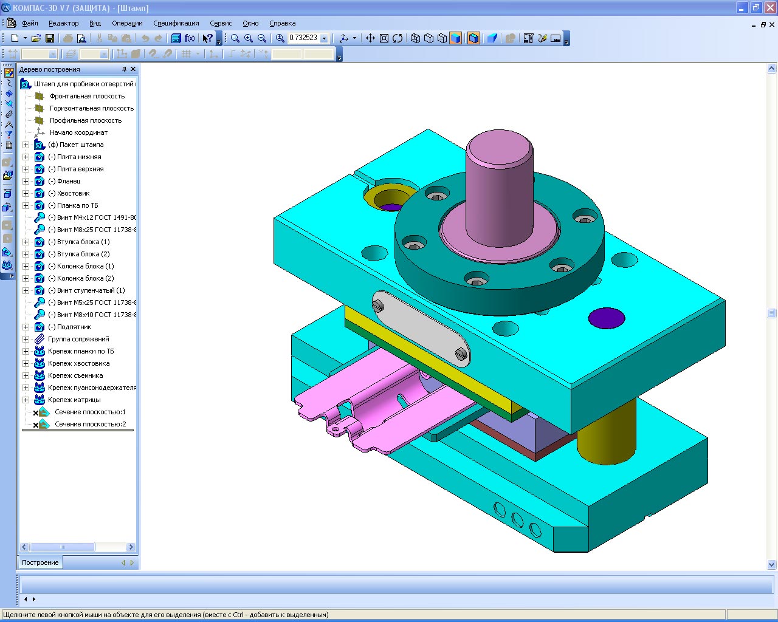The image size is (778, 622).
Task: Click the New document icon
Action: (x=15, y=38)
